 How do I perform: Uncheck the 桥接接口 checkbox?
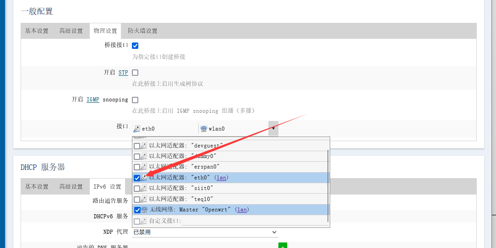click(x=135, y=46)
